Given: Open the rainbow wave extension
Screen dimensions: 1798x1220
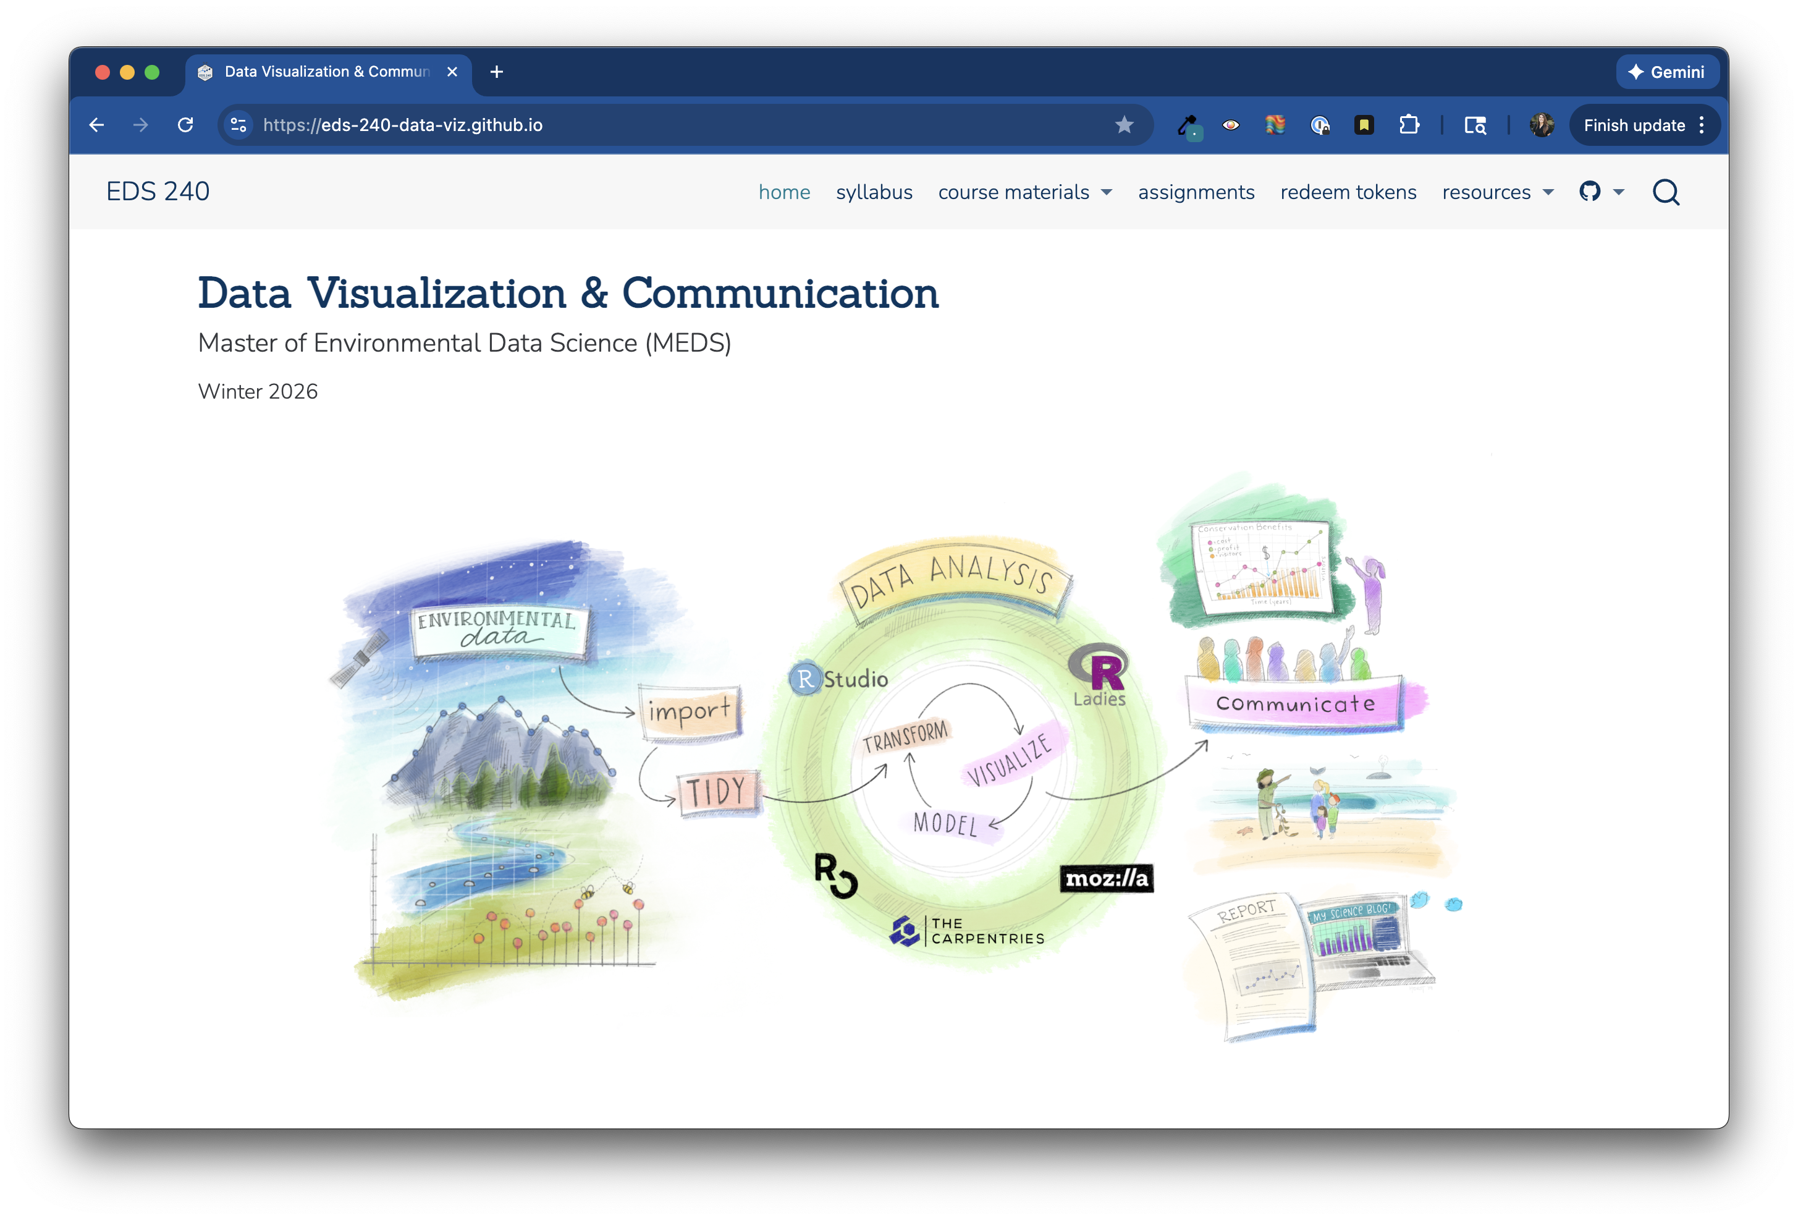Looking at the screenshot, I should pyautogui.click(x=1275, y=125).
